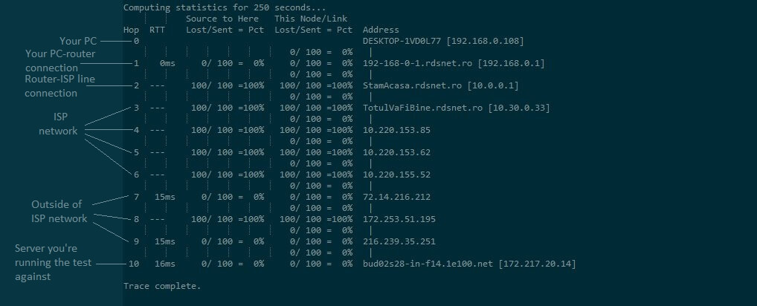
Task: Click the "Computing statistics for 250 seconds..." line
Action: click(x=224, y=7)
